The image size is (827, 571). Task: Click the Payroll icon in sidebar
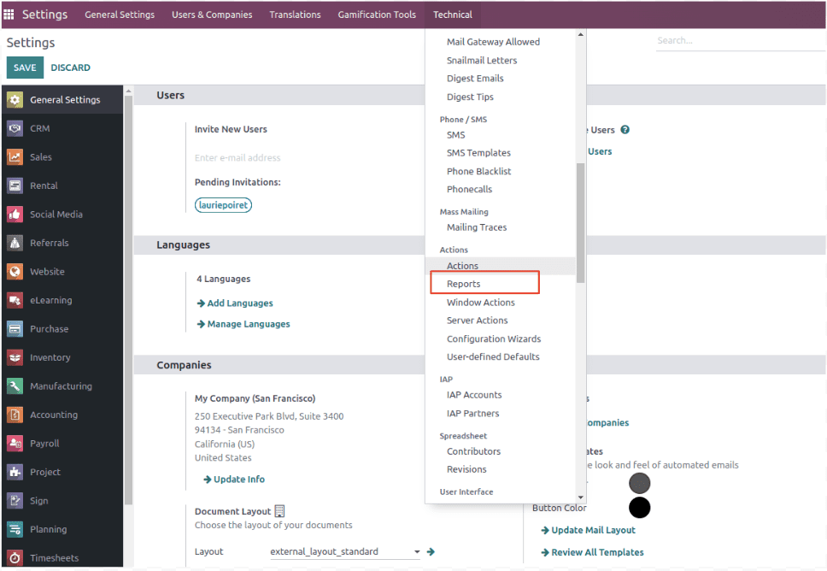tap(15, 444)
